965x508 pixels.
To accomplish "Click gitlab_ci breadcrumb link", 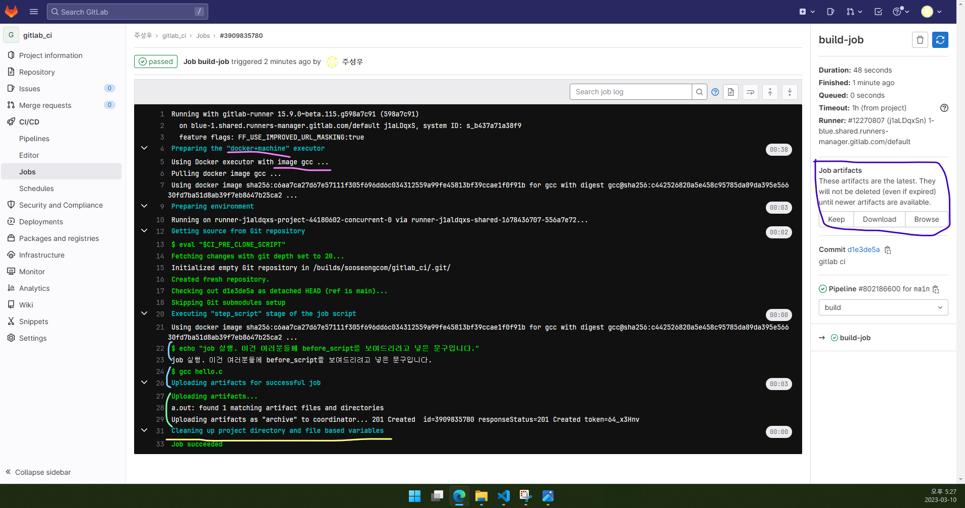I will tap(174, 36).
